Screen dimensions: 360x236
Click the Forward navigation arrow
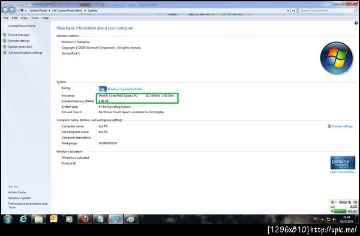(12, 10)
